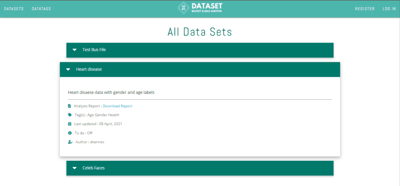Open the Log In page
Viewport: 400px width, 186px height.
point(389,9)
